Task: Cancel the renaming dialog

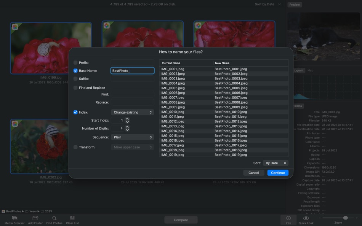Action: [253, 172]
